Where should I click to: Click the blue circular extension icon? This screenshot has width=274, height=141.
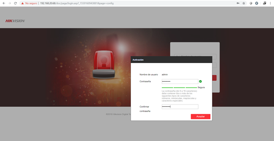tap(256, 3)
